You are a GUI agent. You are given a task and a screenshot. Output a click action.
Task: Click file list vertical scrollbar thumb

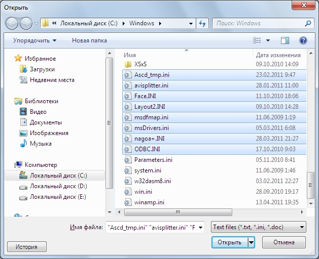pos(310,185)
